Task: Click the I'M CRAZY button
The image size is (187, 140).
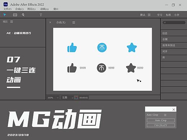Action: point(161,125)
